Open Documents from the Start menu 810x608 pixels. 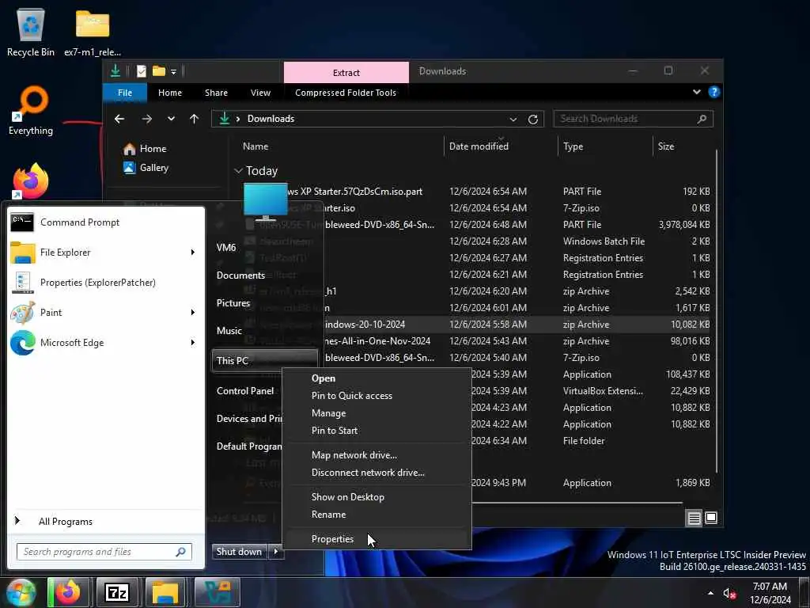coord(240,275)
